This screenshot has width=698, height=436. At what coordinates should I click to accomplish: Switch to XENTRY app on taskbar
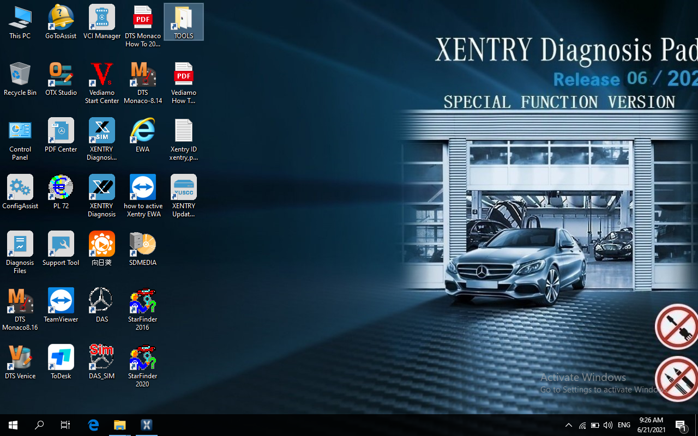pos(146,425)
